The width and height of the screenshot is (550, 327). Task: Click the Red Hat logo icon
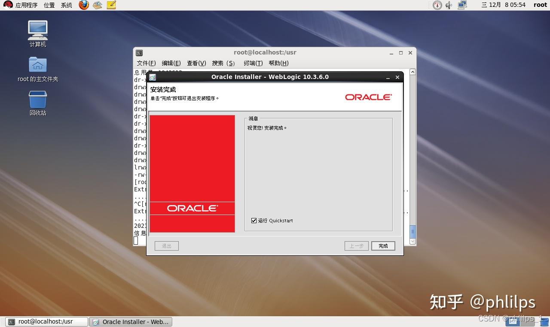(8, 5)
